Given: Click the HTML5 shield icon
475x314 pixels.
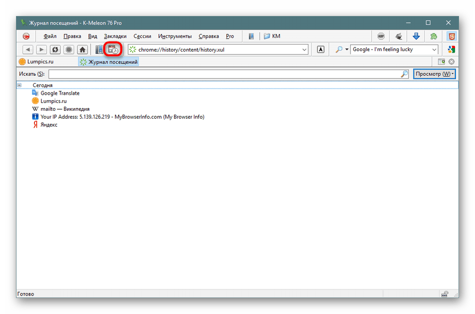Looking at the screenshot, I should [x=451, y=37].
